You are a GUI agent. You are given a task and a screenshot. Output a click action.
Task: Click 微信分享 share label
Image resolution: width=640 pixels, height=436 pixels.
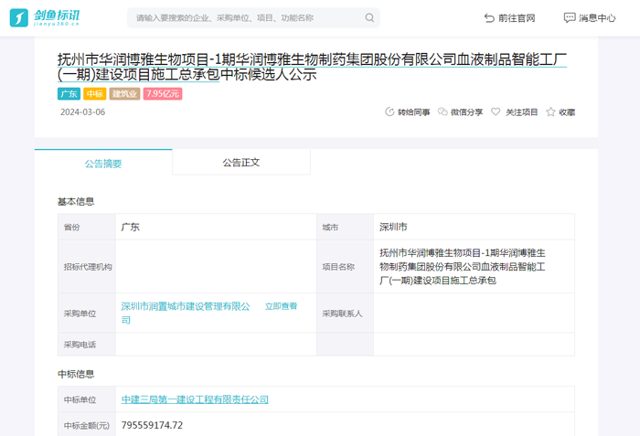[x=466, y=112]
